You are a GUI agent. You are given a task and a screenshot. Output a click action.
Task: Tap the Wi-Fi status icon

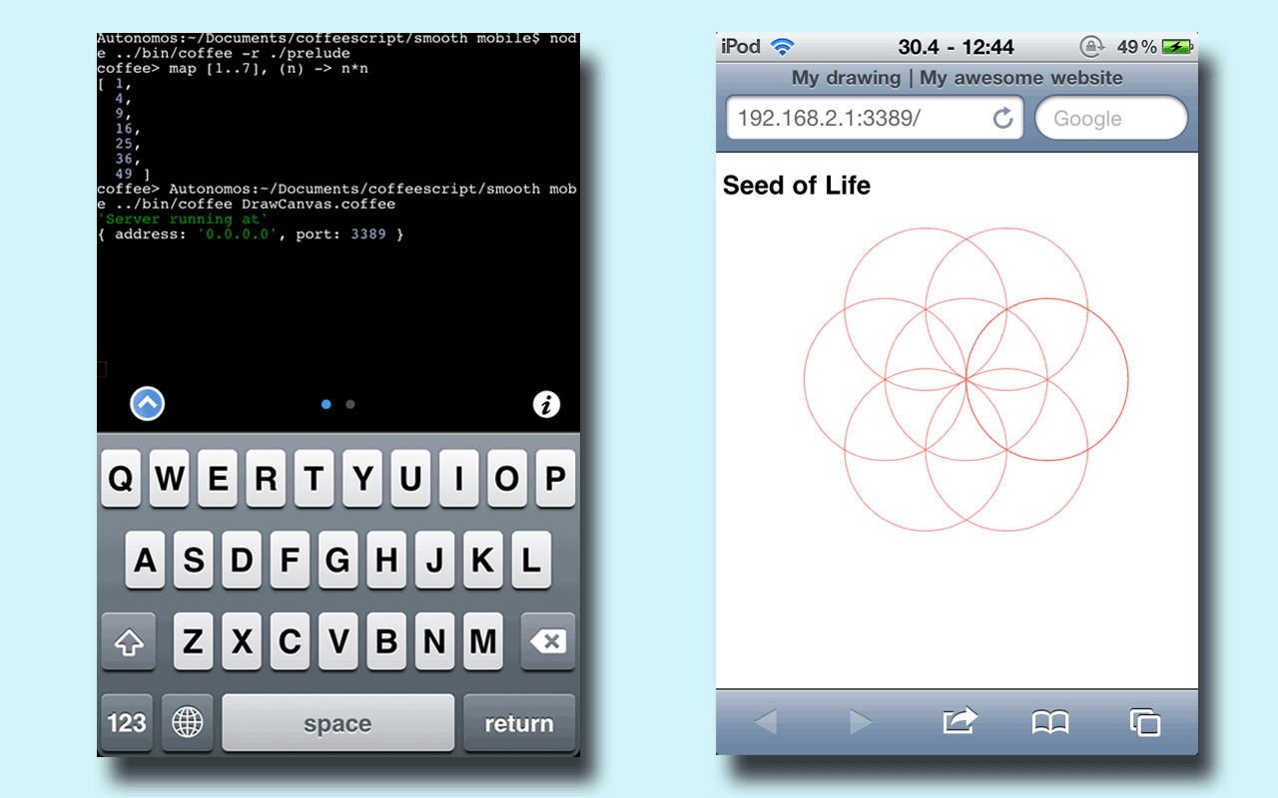pos(783,47)
